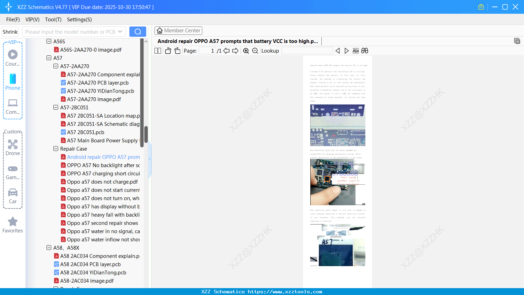Open A57 2BC051-SA Location map file
Image resolution: width=524 pixels, height=295 pixels.
(x=100, y=116)
